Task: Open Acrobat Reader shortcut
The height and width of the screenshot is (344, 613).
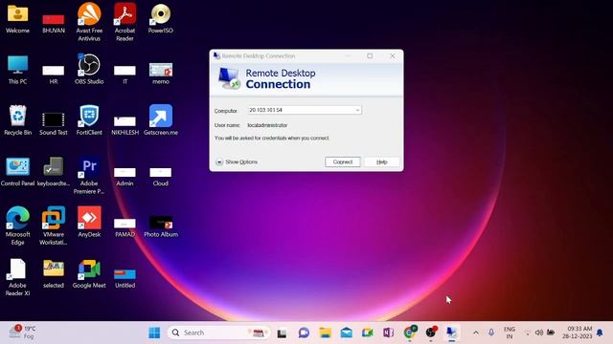Action: 125,21
